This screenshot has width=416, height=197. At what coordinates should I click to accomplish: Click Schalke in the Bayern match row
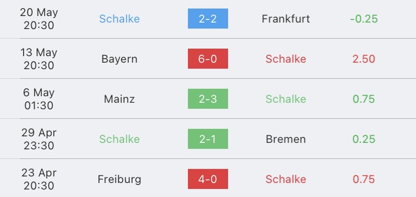[286, 59]
